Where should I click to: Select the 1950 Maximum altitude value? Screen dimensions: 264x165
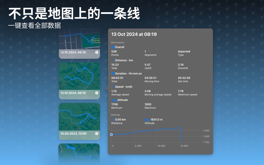148,104
